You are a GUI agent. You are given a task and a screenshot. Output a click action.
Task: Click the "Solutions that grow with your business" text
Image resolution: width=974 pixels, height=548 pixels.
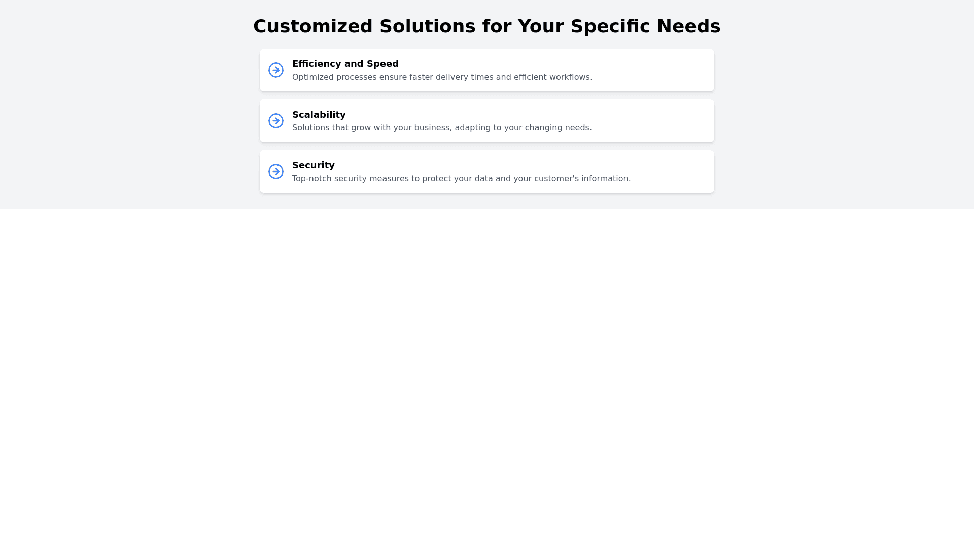click(x=441, y=128)
